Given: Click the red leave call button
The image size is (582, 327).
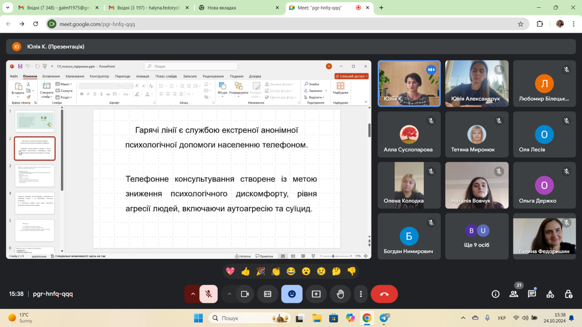Looking at the screenshot, I should coord(384,294).
